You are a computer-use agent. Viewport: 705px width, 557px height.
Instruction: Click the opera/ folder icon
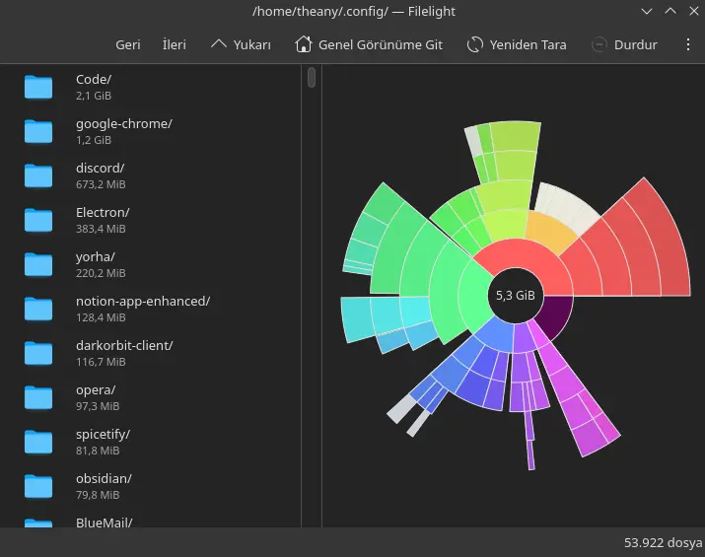38,397
